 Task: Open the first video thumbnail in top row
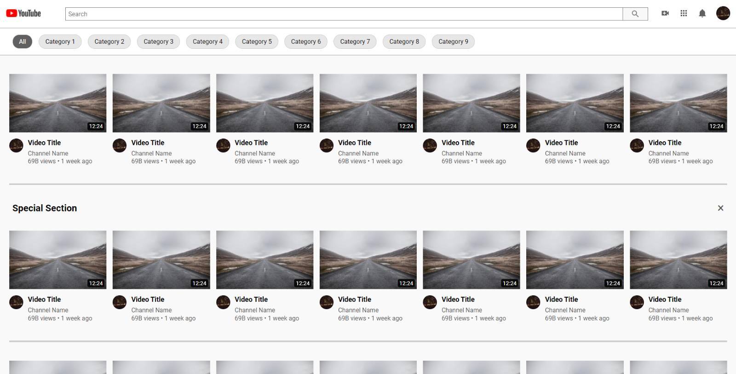(57, 103)
